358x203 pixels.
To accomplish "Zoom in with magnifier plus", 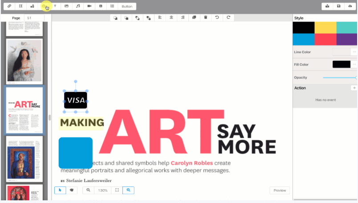I will click(128, 190).
